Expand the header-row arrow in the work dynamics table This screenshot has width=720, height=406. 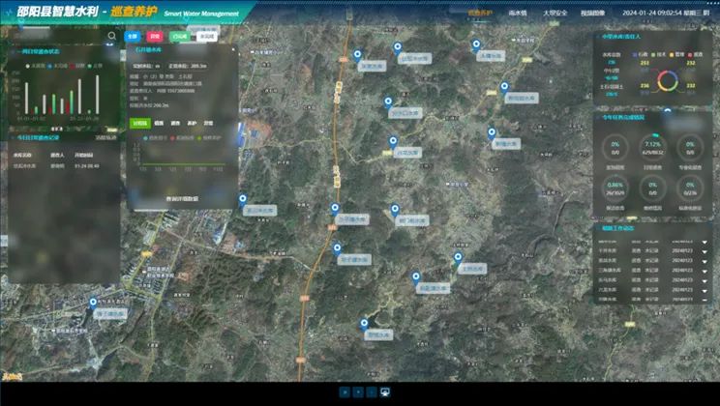(x=705, y=243)
